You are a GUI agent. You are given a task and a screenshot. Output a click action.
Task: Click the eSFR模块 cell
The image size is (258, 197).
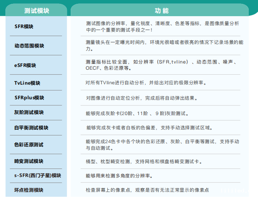point(25,65)
